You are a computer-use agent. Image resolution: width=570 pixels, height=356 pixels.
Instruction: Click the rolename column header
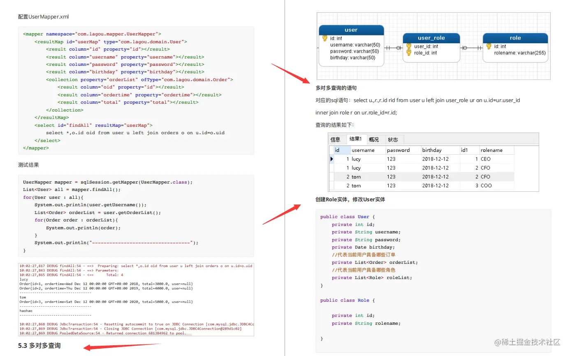point(496,150)
